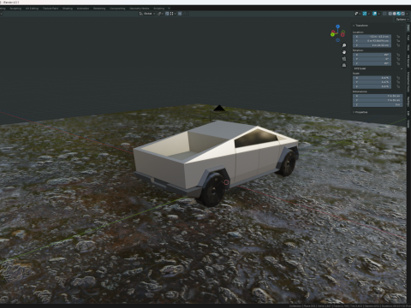Expand the Properties panel section
Screen dimensions: 411x308
(x=360, y=112)
